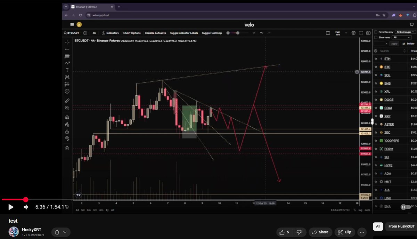417x239 pixels.
Task: Open the Builder button
Action: [408, 44]
